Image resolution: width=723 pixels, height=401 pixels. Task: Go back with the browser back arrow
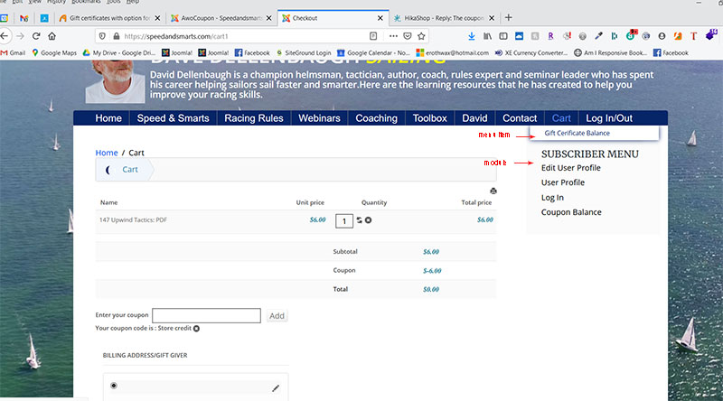(x=5, y=36)
